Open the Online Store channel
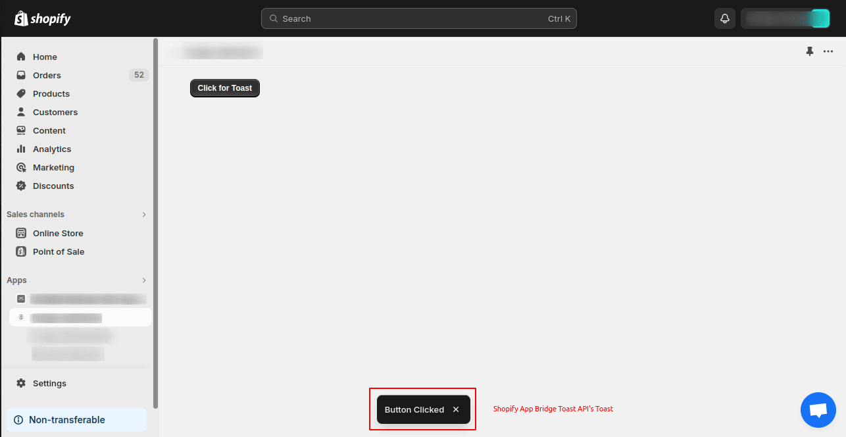This screenshot has width=846, height=437. tap(58, 233)
